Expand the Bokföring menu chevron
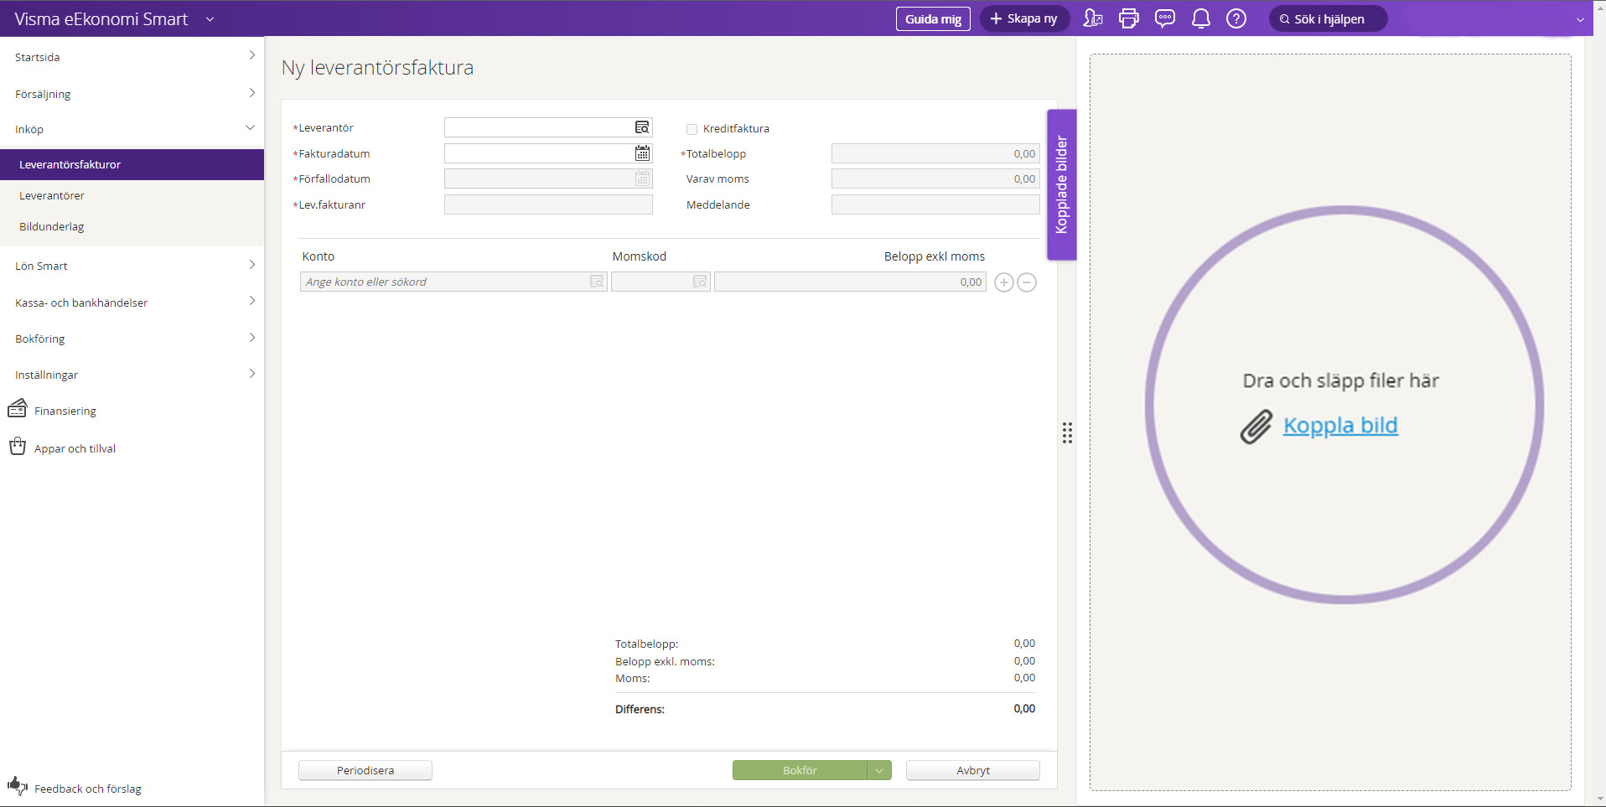 click(x=251, y=338)
